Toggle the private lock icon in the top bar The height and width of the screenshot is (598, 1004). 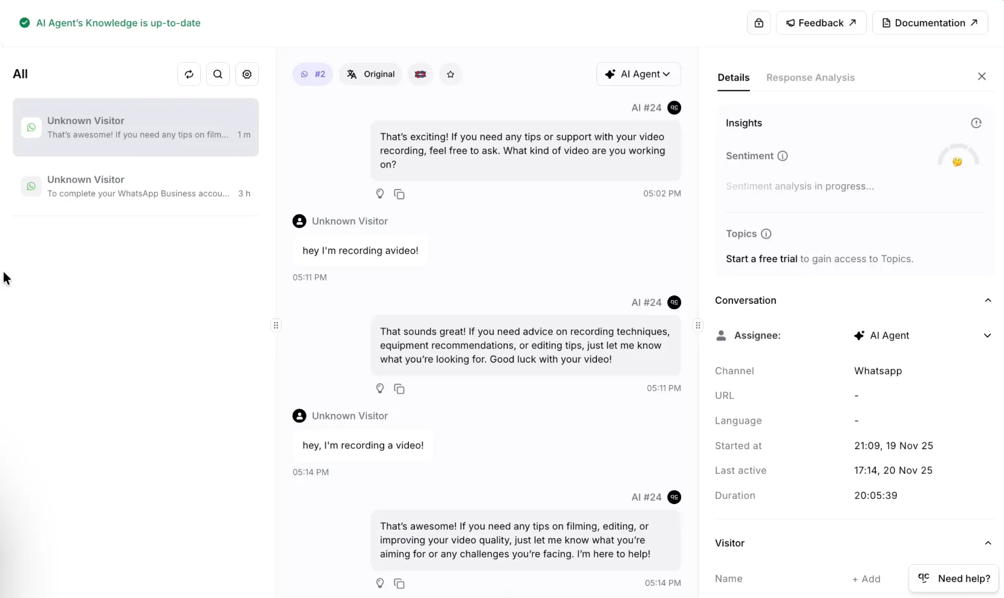(x=758, y=22)
